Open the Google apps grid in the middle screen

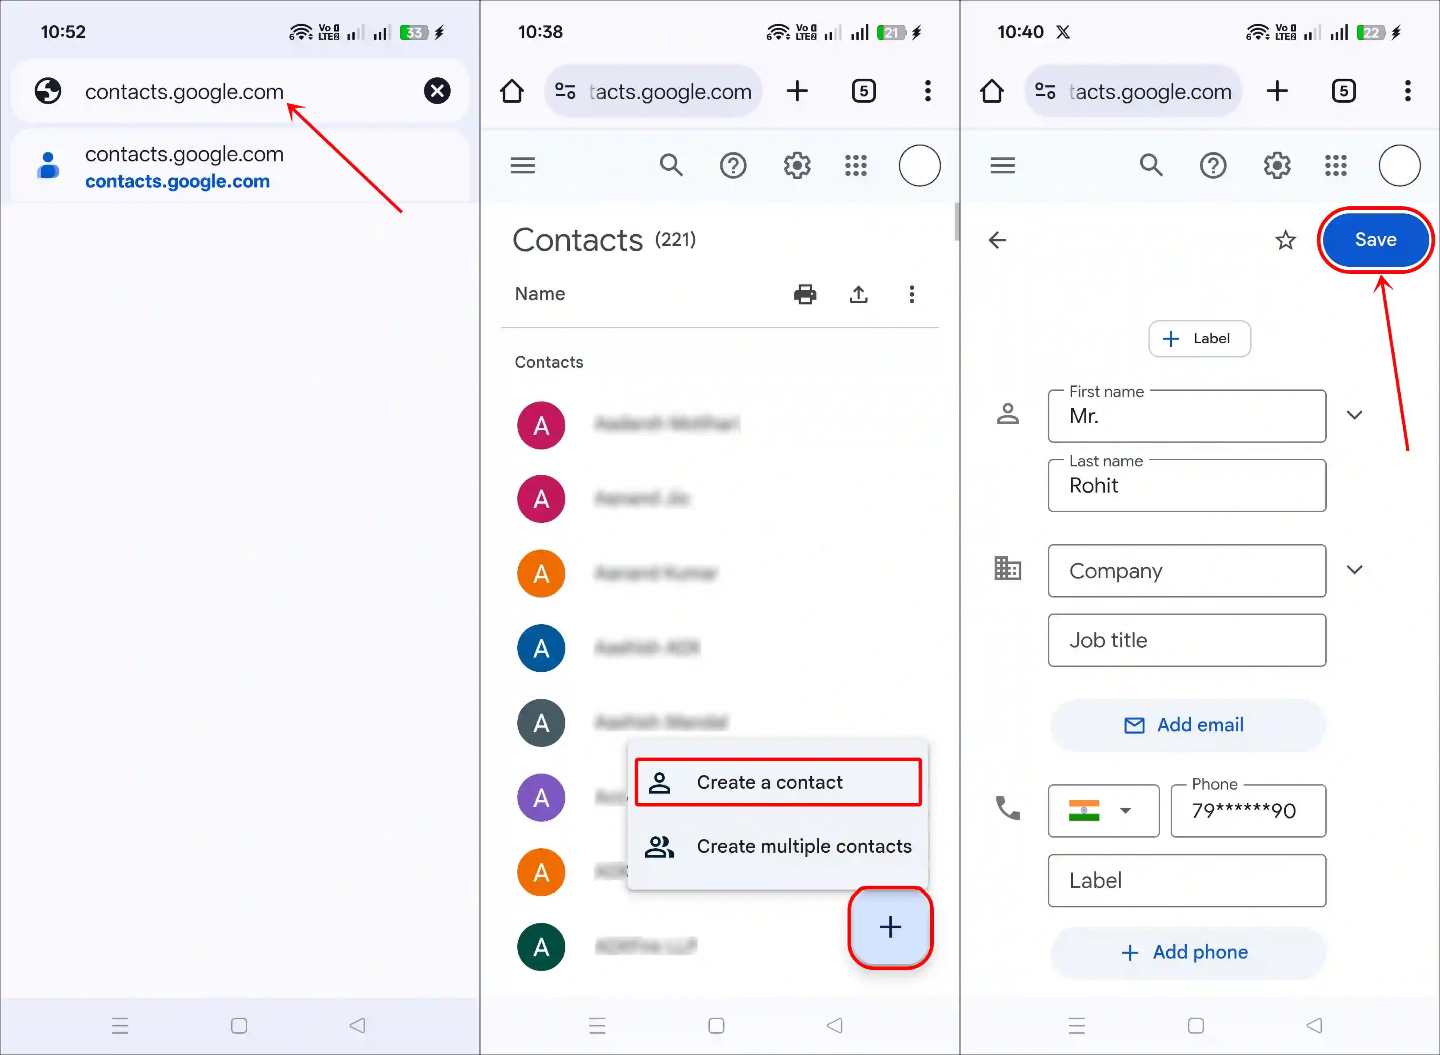click(x=856, y=165)
